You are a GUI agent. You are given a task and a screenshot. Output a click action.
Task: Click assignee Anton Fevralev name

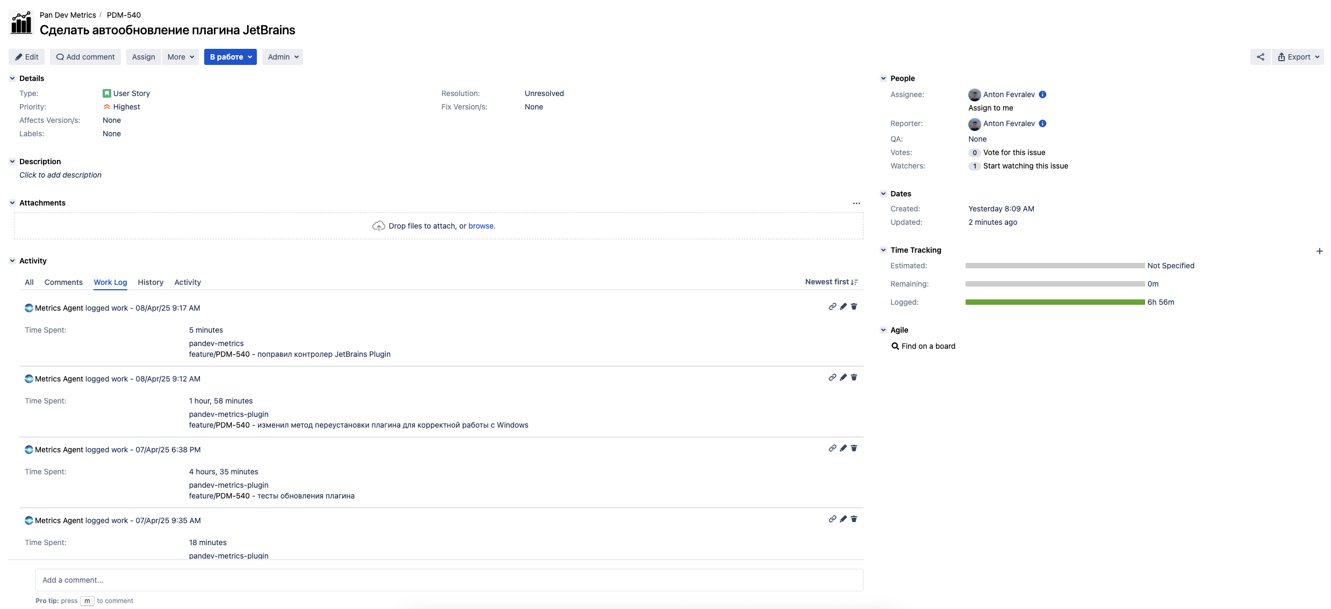click(1009, 94)
